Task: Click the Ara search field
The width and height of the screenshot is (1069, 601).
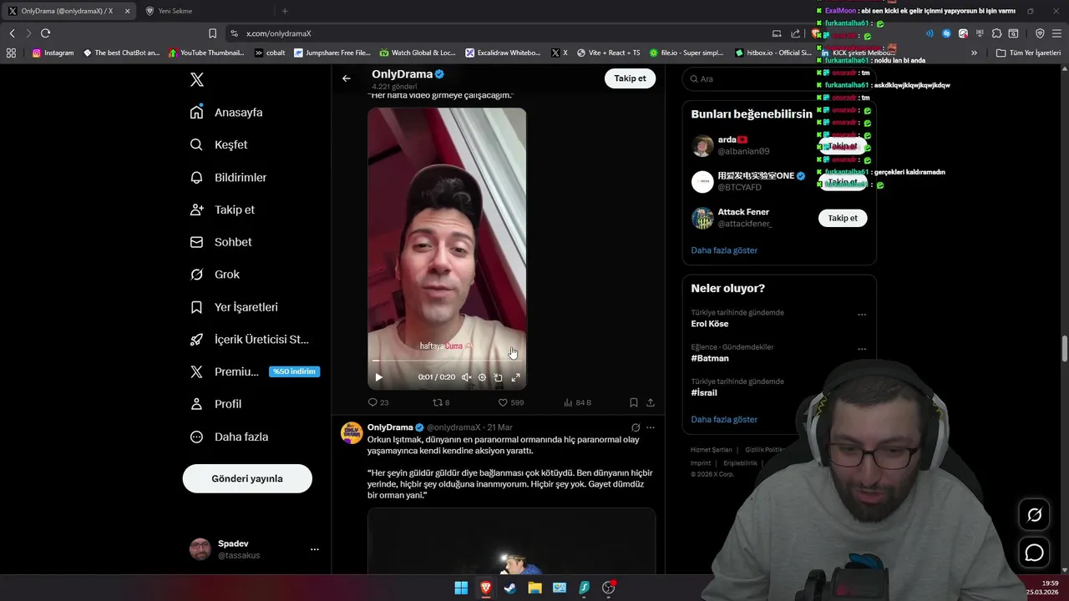Action: 779,78
